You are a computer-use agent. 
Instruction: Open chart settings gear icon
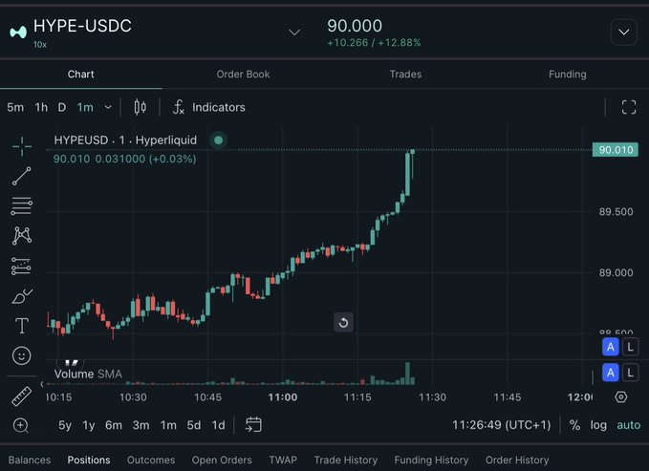(621, 396)
